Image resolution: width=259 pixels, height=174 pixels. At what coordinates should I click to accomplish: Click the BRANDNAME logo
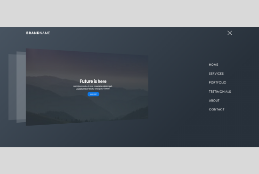pyautogui.click(x=38, y=33)
